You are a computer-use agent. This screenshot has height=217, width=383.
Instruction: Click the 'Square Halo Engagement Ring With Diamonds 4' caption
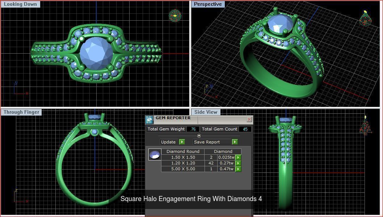tap(191, 199)
